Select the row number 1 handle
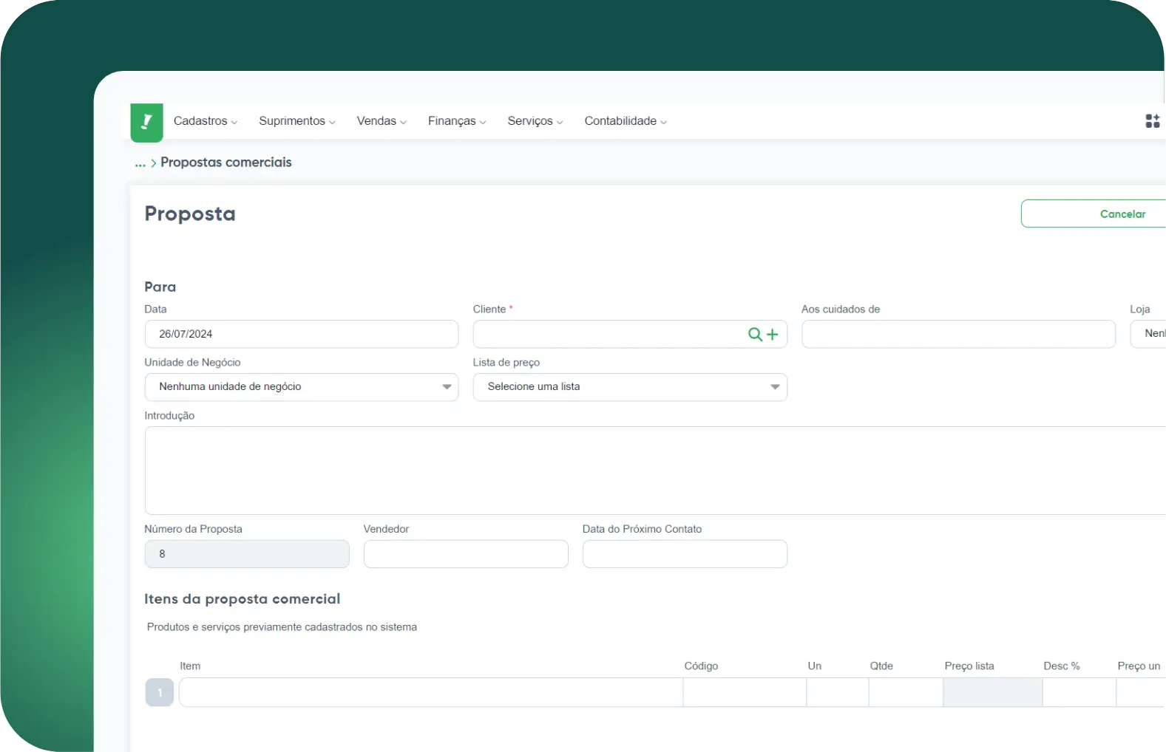1166x752 pixels. click(160, 693)
